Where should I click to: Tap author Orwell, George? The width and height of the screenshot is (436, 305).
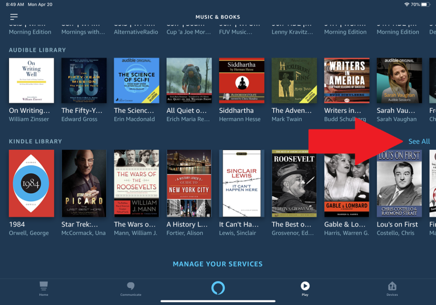coord(29,233)
